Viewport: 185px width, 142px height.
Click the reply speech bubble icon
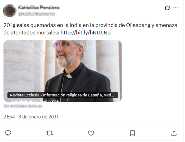[8, 133]
